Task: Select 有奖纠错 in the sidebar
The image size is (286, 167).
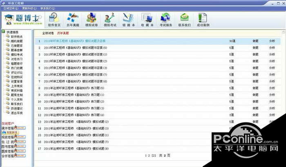Action: tap(17, 90)
